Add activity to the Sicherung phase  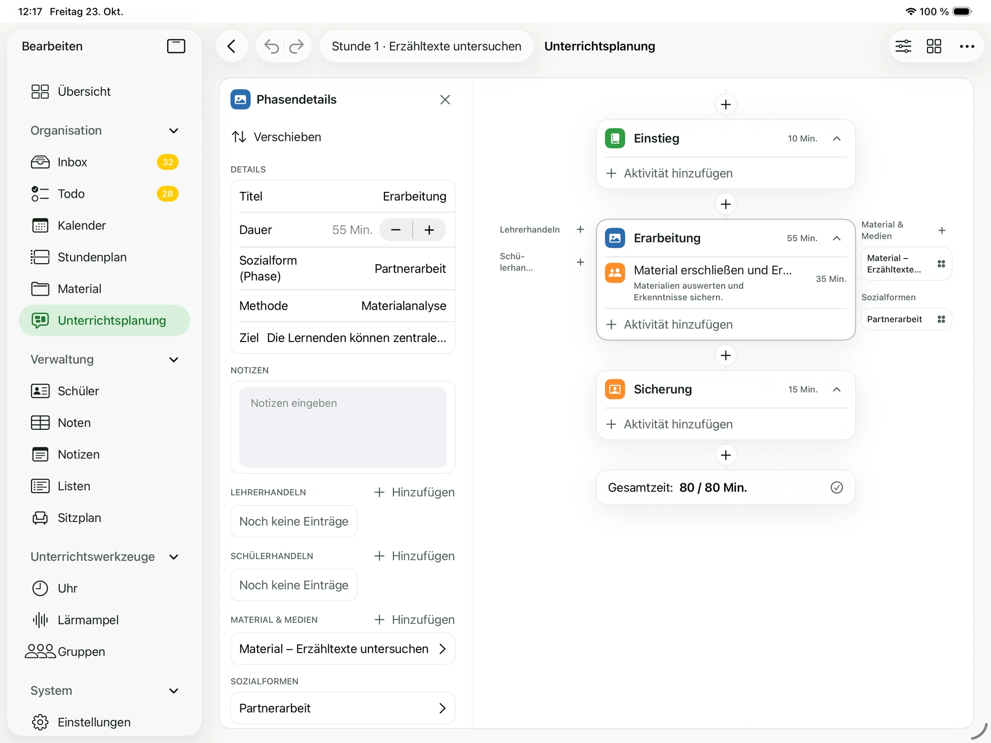pyautogui.click(x=669, y=424)
